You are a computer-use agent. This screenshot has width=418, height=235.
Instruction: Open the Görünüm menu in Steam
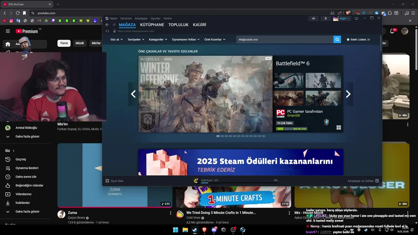click(126, 19)
